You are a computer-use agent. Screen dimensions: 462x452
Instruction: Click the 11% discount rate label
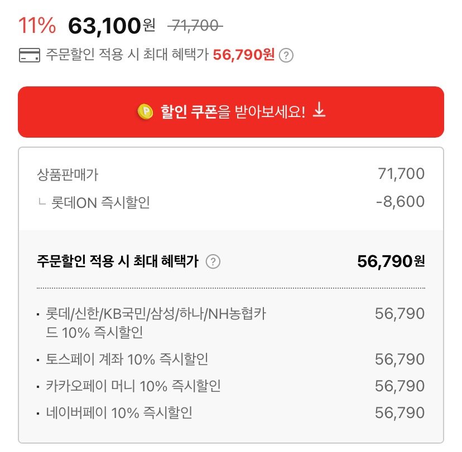tap(37, 25)
